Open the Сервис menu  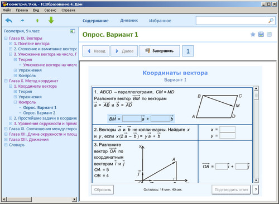click(50, 10)
